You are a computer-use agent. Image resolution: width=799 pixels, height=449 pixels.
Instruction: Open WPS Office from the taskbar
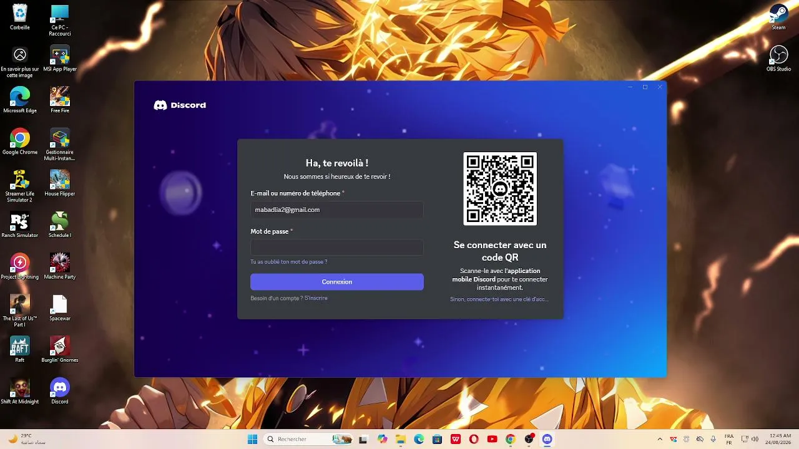point(456,439)
